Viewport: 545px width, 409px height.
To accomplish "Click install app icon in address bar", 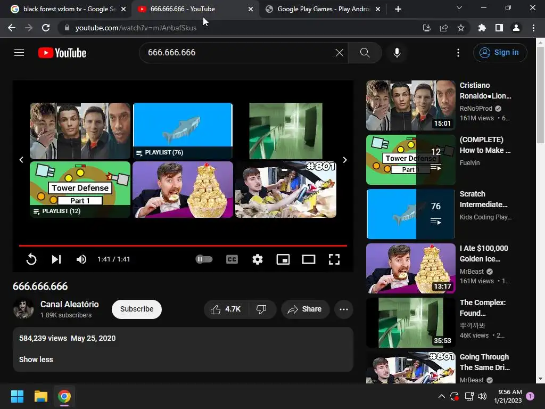I will (x=427, y=28).
